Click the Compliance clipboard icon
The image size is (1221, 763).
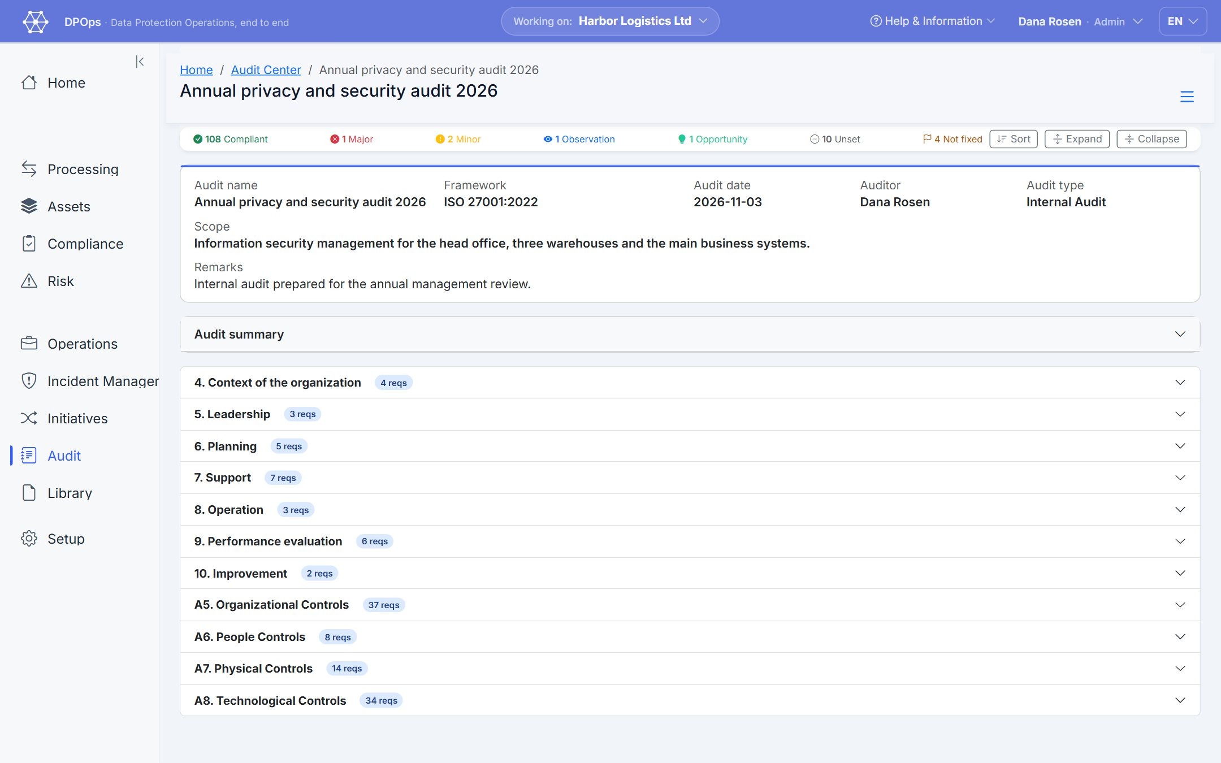(x=29, y=244)
